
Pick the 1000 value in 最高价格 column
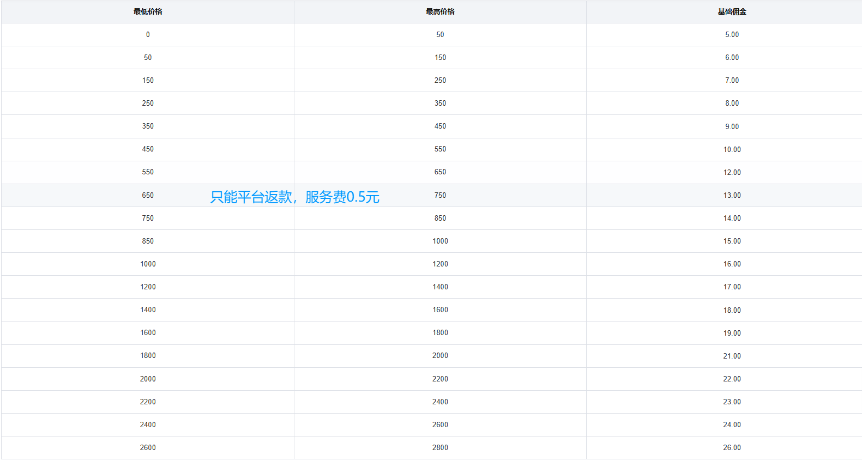tap(440, 241)
